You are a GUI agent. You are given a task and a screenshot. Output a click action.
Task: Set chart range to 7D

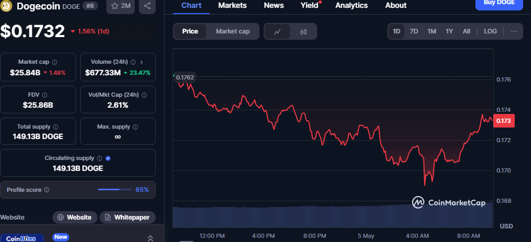[x=414, y=31]
